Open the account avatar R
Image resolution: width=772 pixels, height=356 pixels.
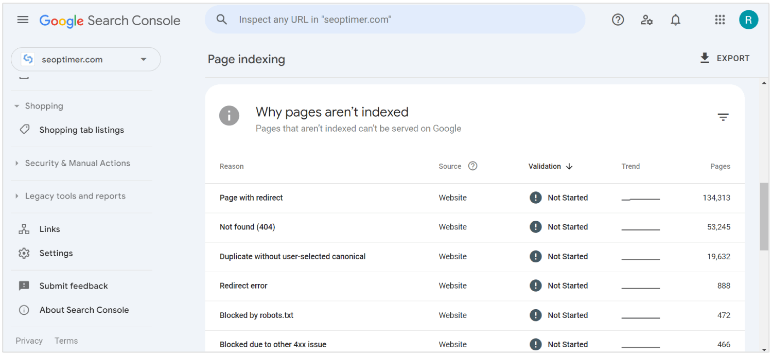tap(749, 20)
